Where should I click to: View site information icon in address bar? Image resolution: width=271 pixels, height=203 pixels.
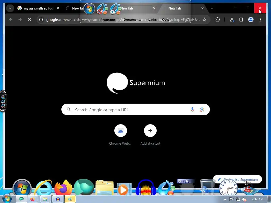41,20
